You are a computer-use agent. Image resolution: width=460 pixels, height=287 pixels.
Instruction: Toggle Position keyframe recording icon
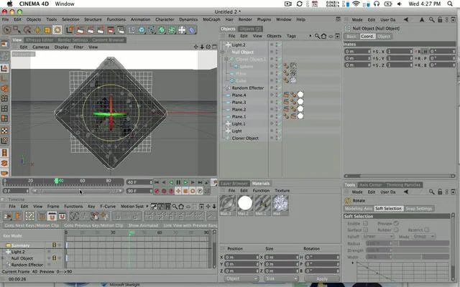click(x=178, y=191)
